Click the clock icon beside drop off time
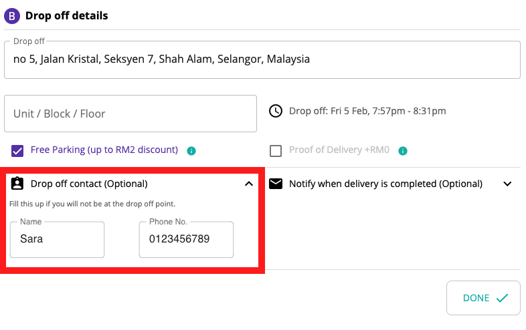Screen dimensions: 526x330 276,111
